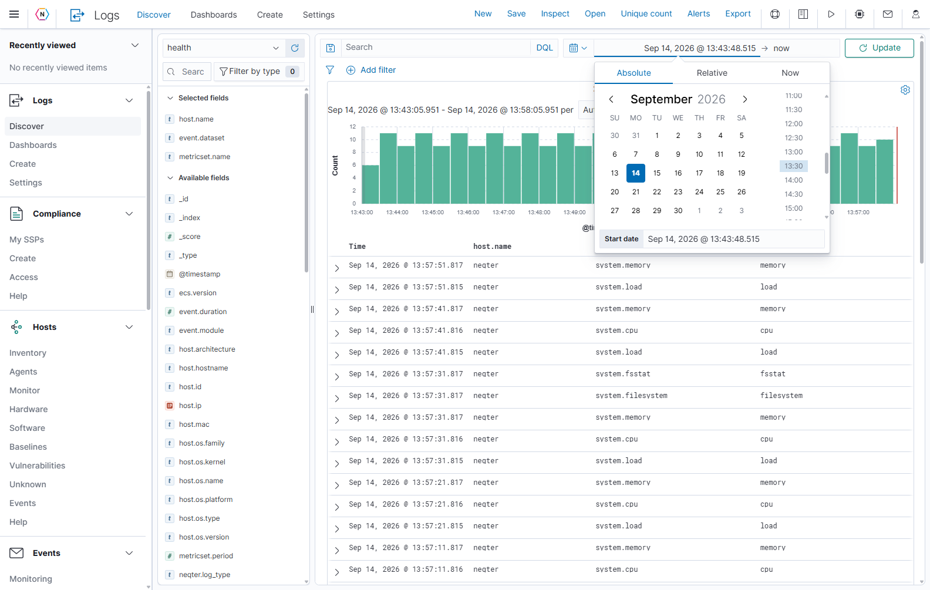Image resolution: width=930 pixels, height=590 pixels.
Task: Open the calendar quick menu
Action: pos(578,48)
